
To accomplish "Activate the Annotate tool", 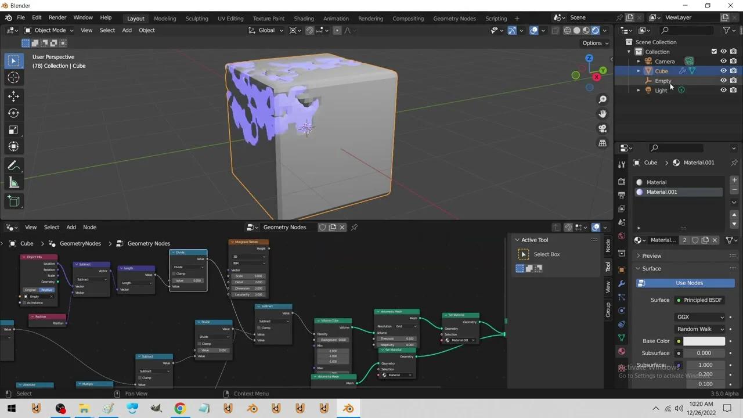I will (x=14, y=166).
